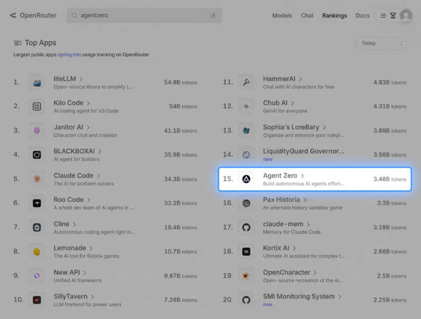
Task: Click the Agent Zero app icon
Action: pos(246,179)
